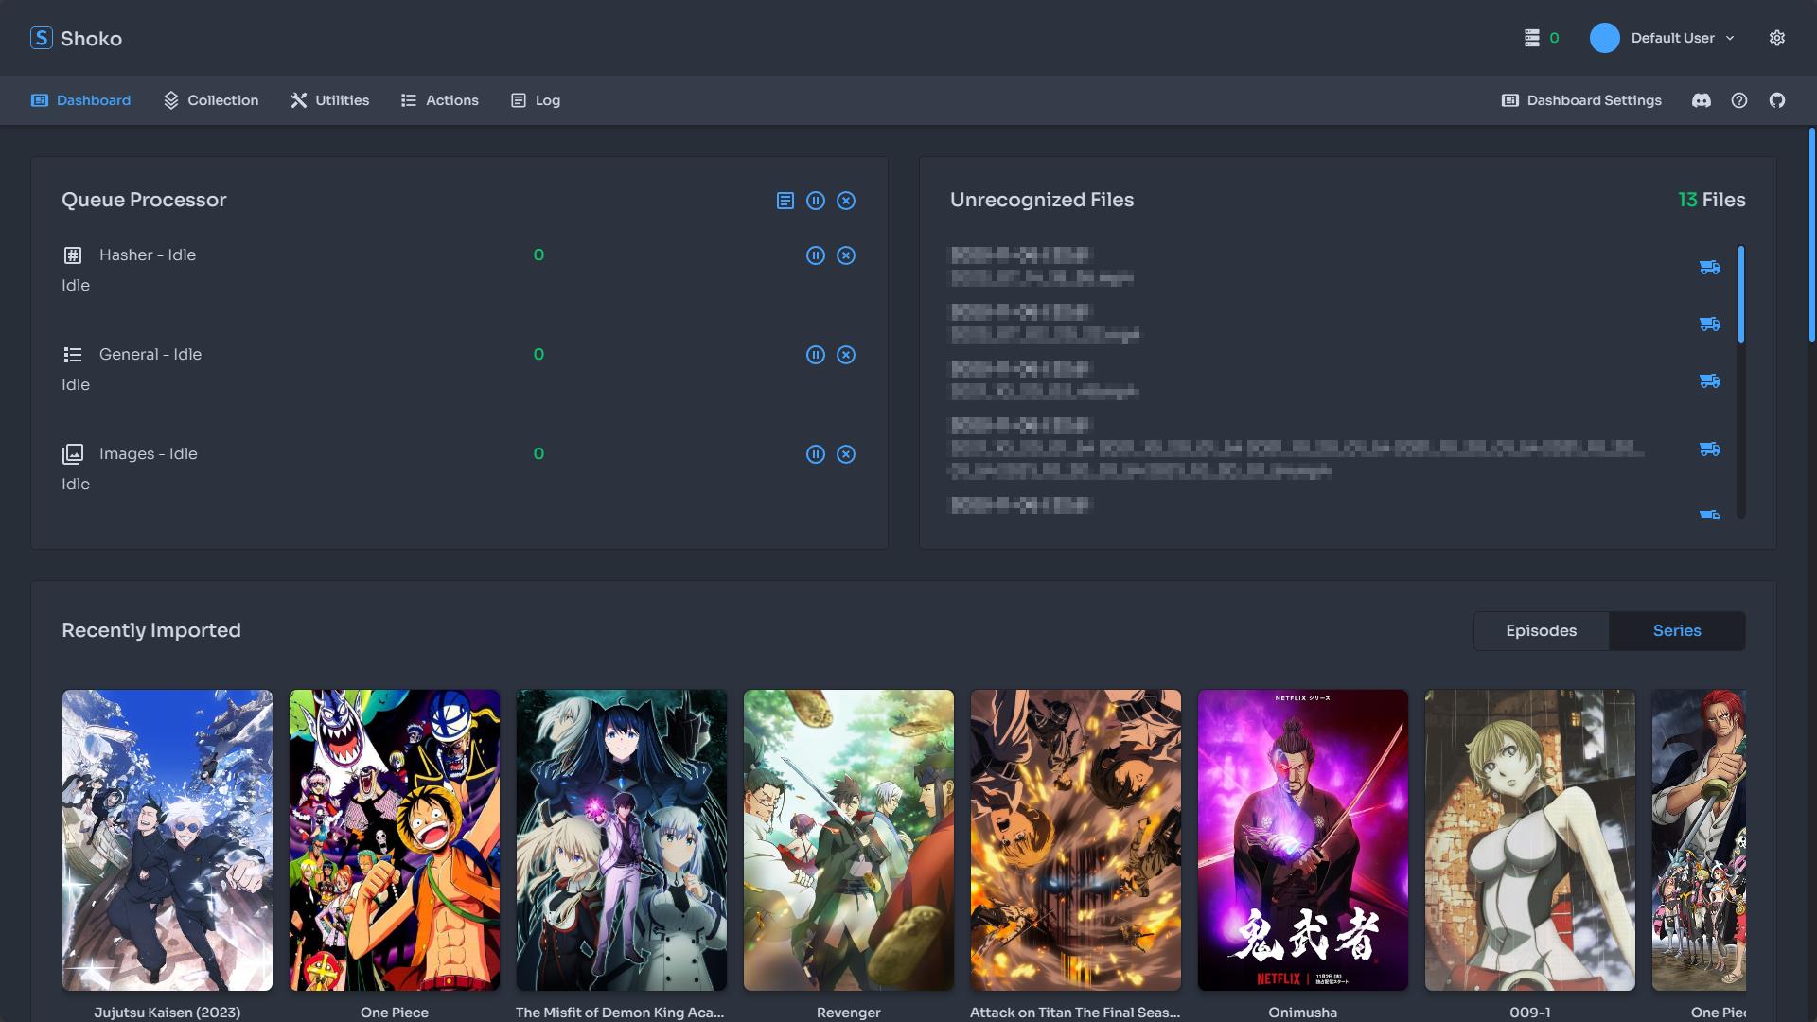
Task: Click the Hasher - Idle label
Action: 148,255
